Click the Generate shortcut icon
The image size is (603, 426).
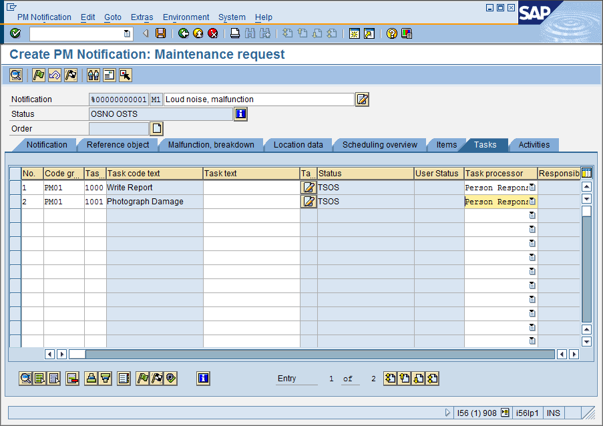tap(369, 33)
